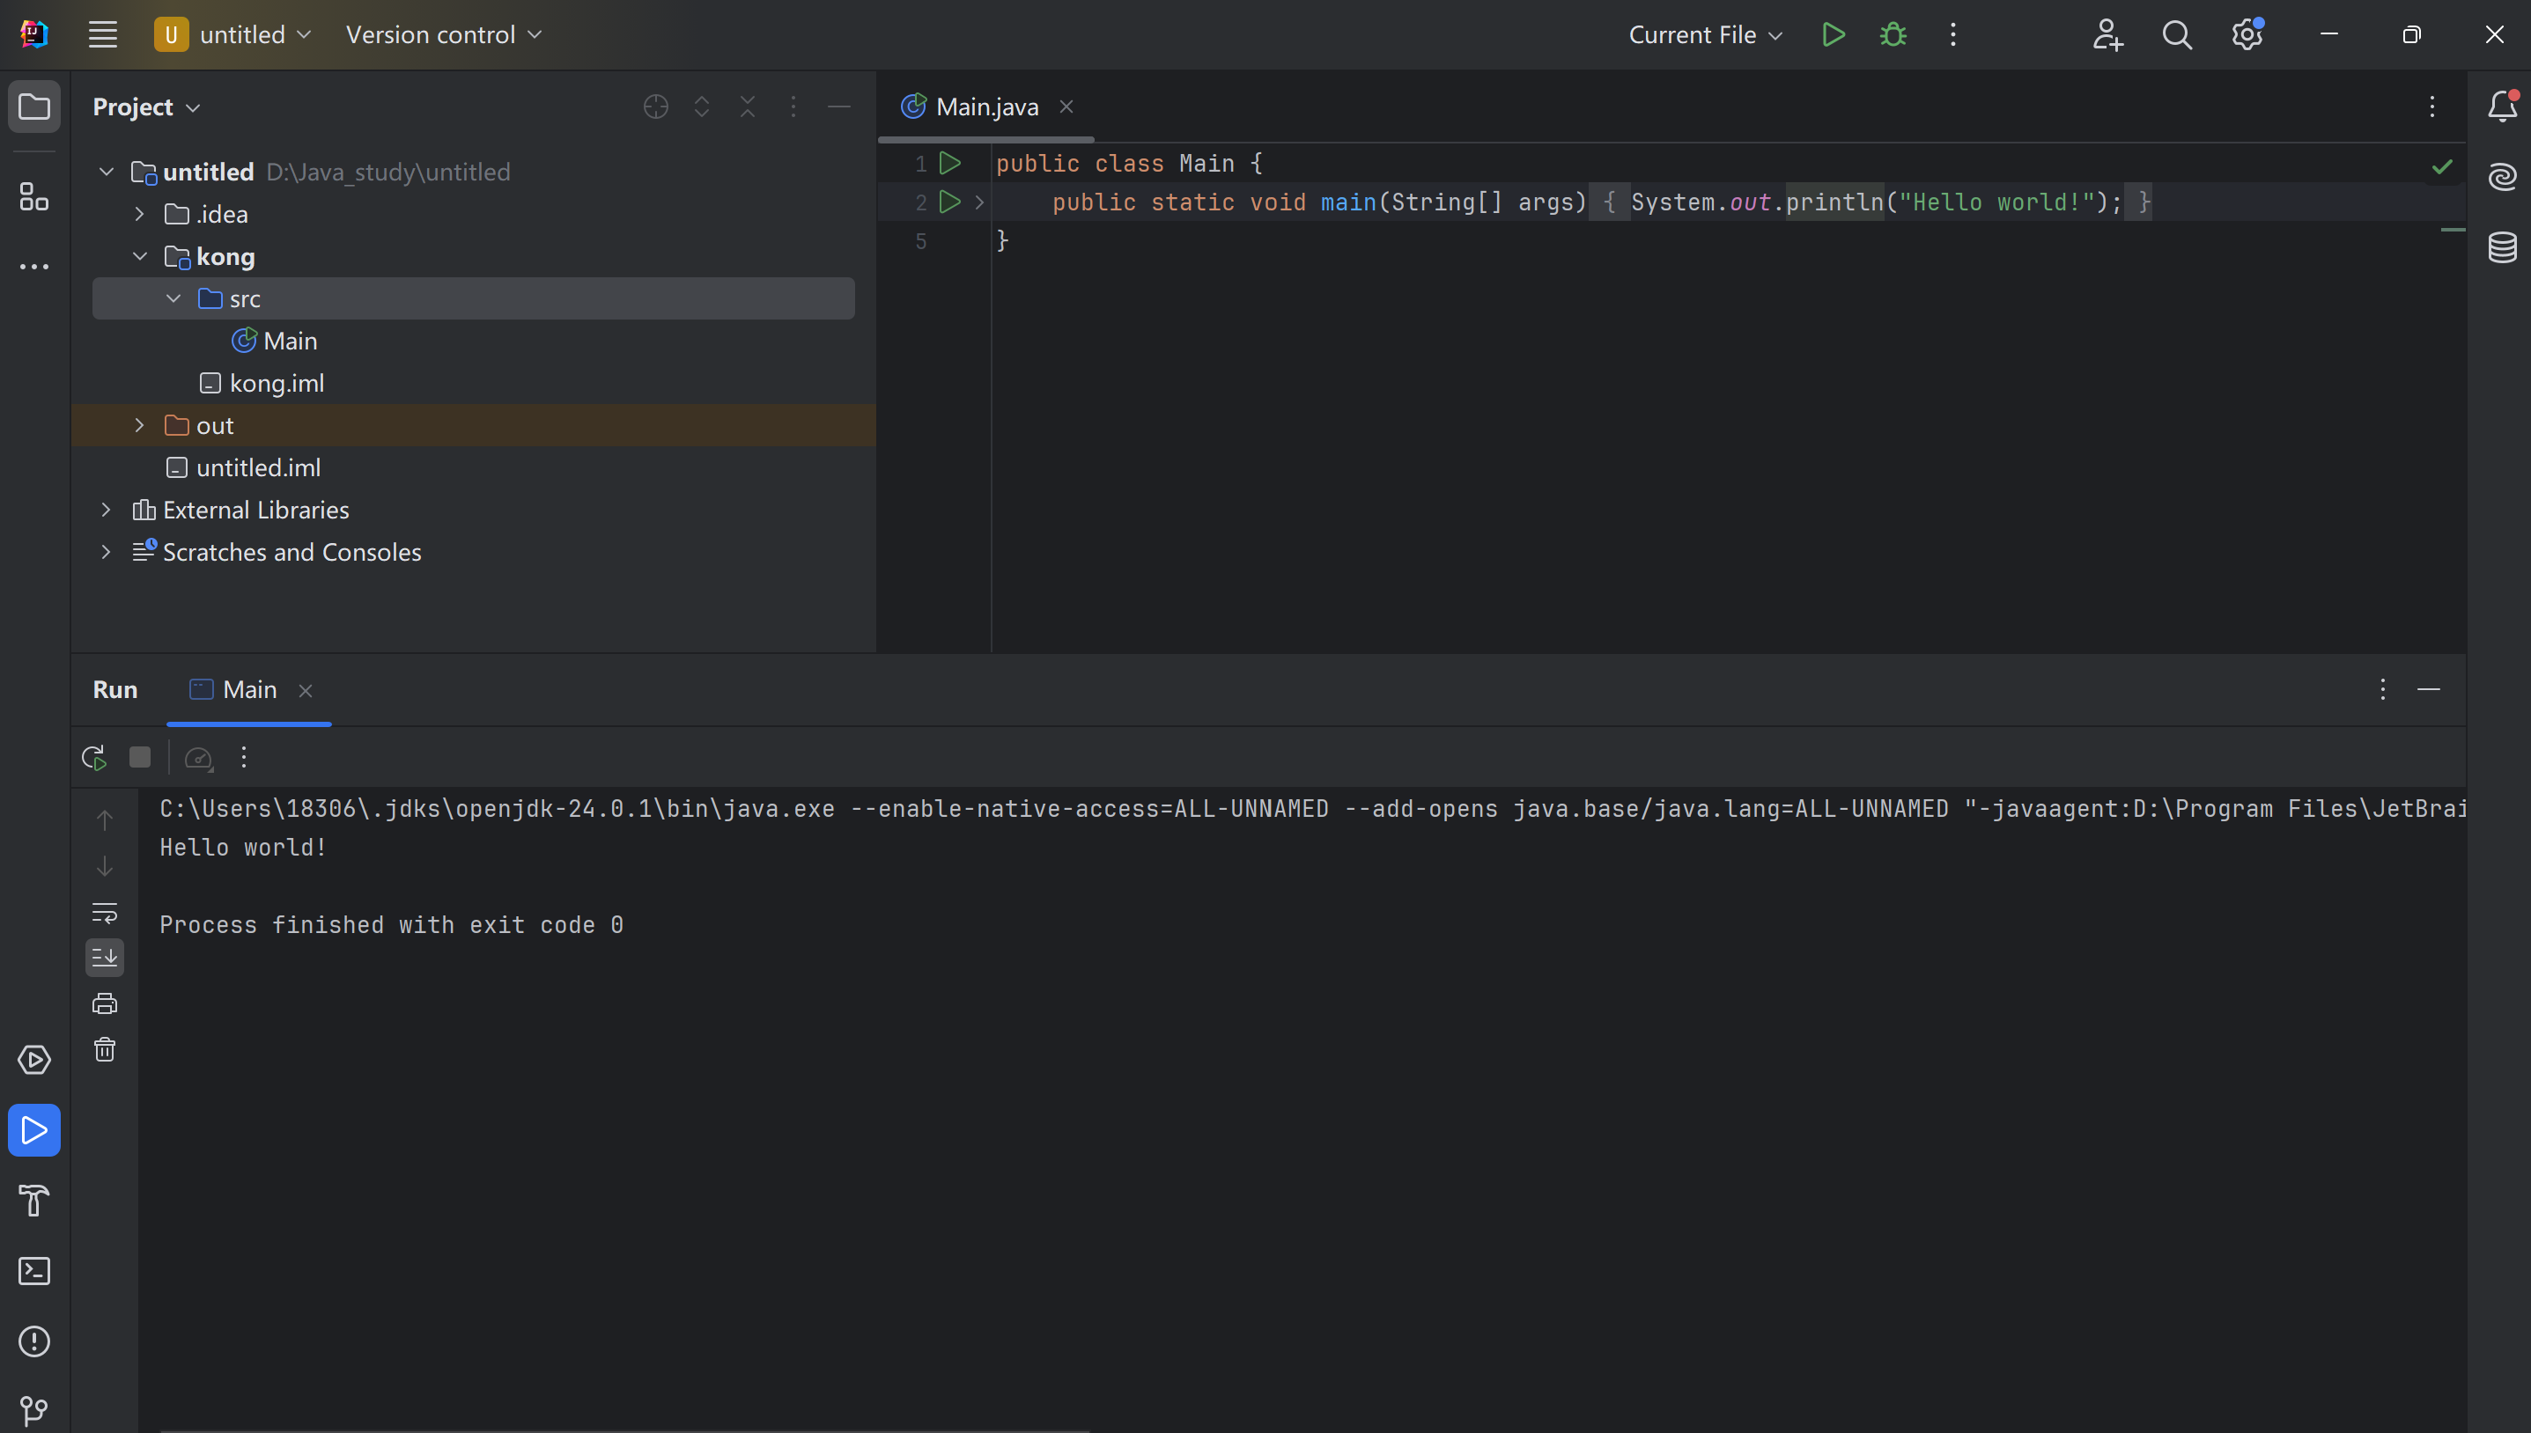Screen dimensions: 2531x1433
Task: Run class Main from line 1 gutter
Action: 949,164
